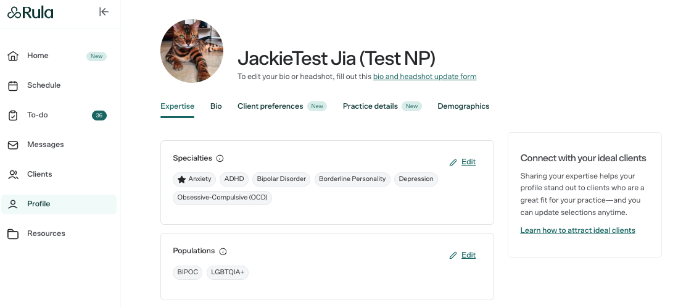Click the New badge beside Home

(96, 56)
